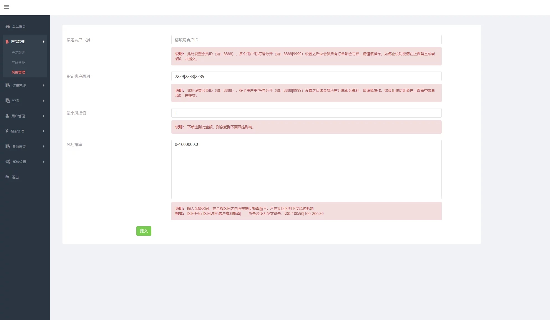Click the gears icon beside 系统设置

click(8, 162)
